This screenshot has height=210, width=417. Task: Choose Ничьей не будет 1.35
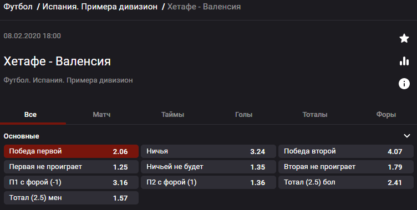208,167
